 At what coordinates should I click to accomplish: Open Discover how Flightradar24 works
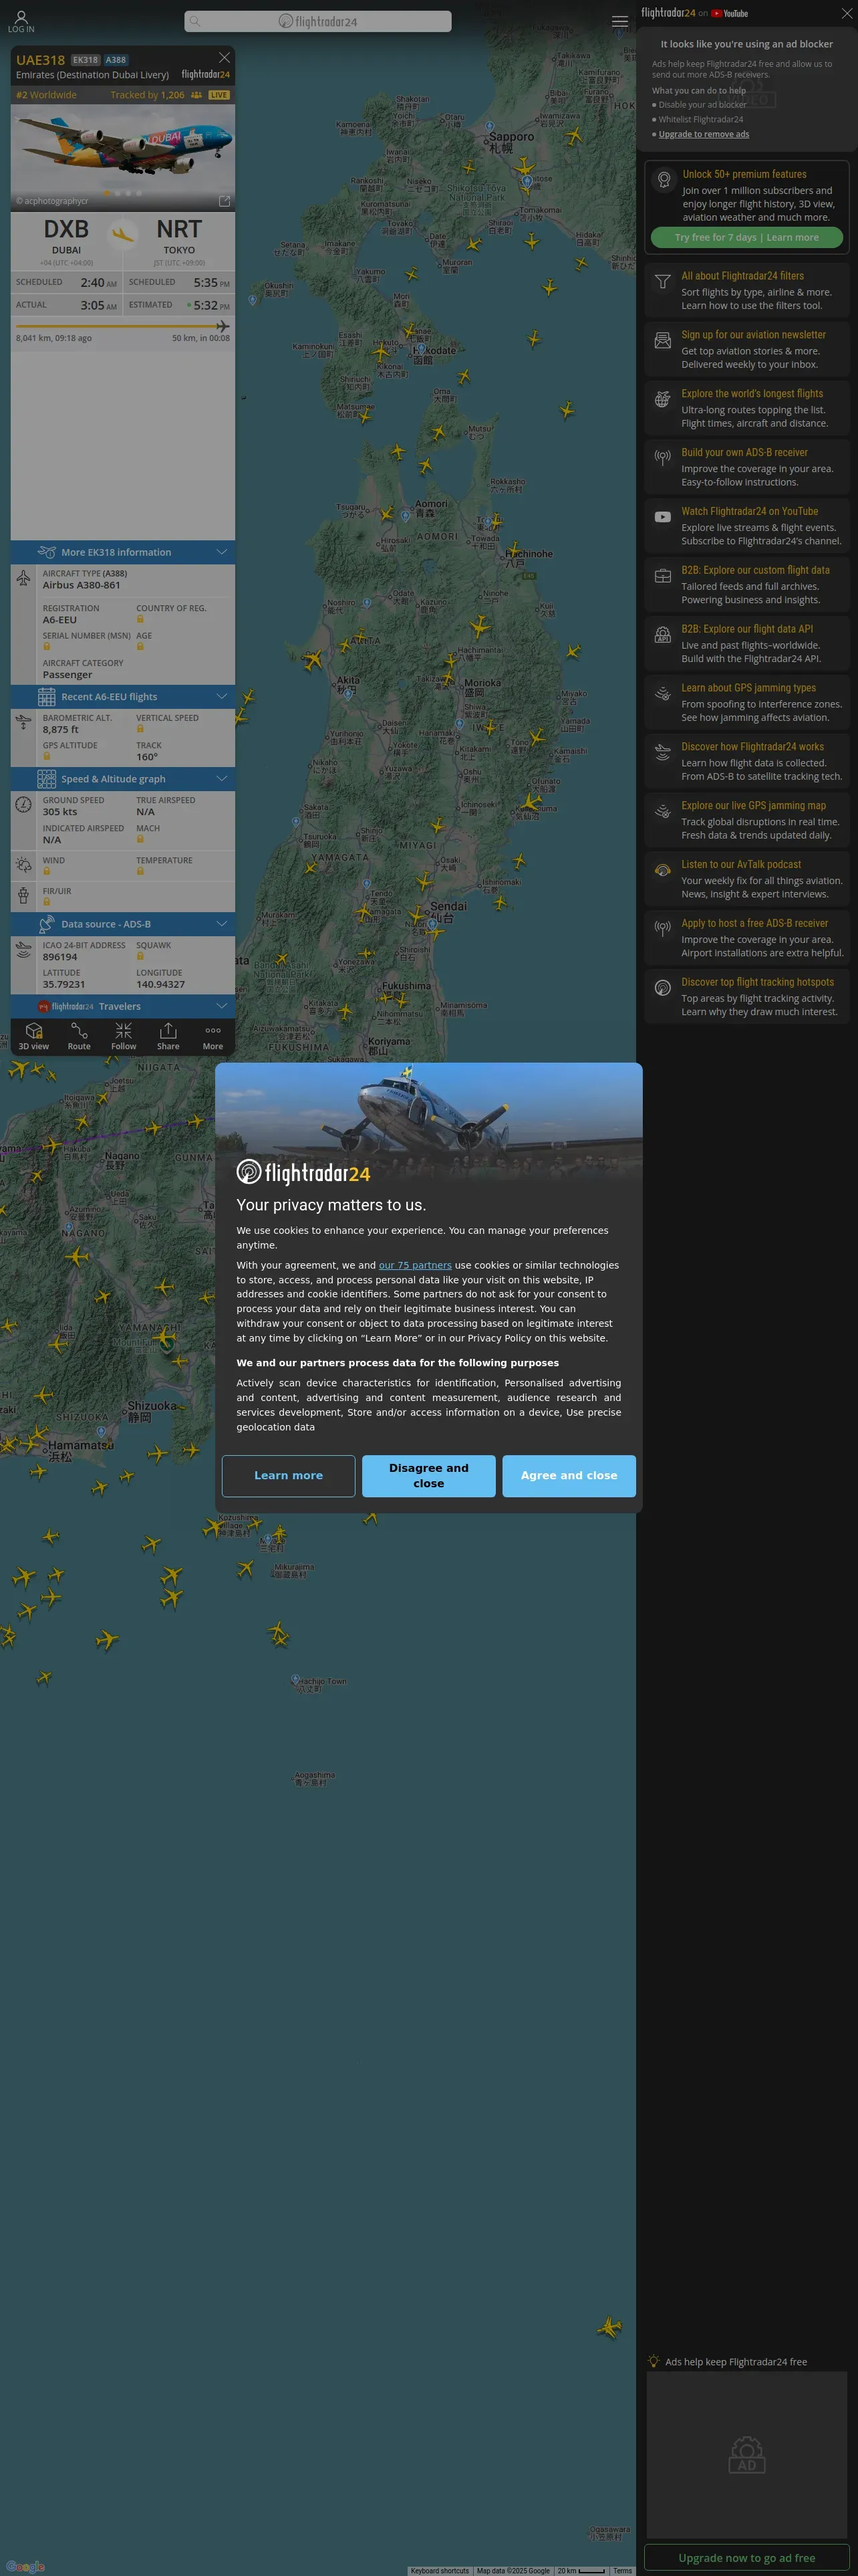[747, 761]
